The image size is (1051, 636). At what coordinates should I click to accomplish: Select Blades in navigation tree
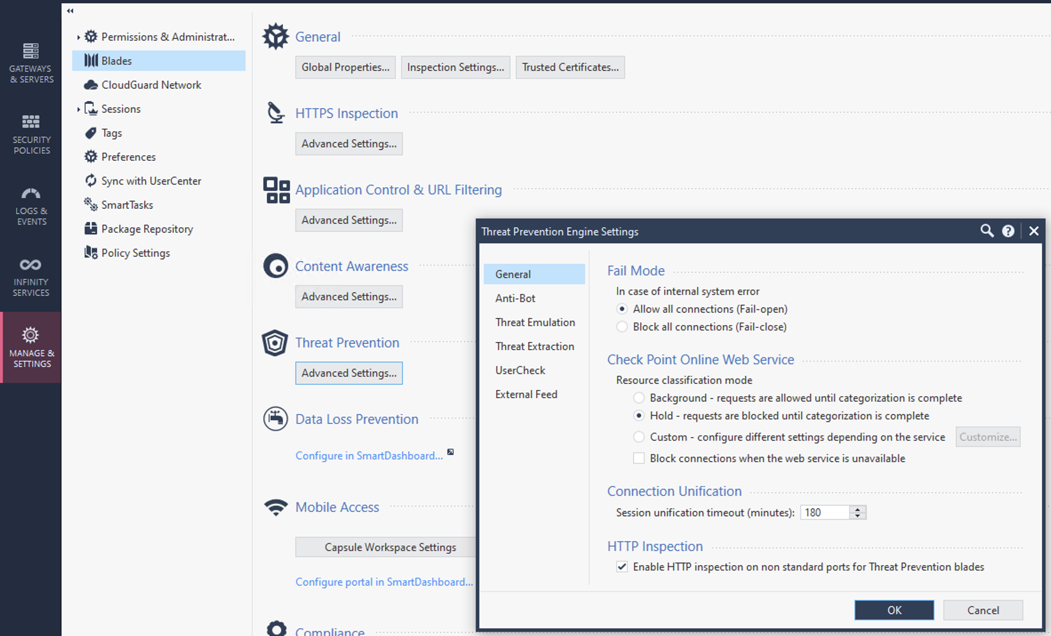159,60
